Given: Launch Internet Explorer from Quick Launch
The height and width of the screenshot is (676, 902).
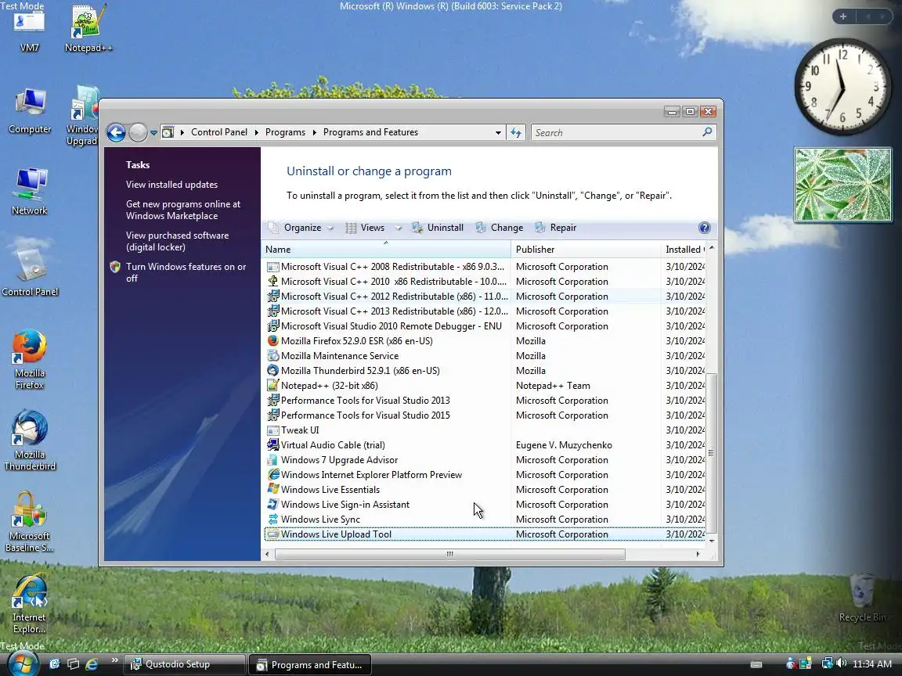Looking at the screenshot, I should pos(92,664).
